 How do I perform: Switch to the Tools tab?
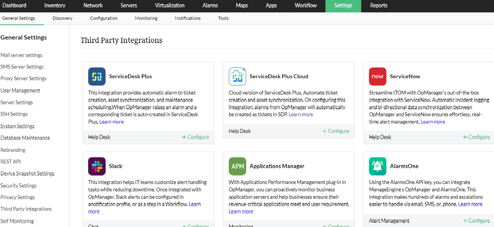point(223,18)
